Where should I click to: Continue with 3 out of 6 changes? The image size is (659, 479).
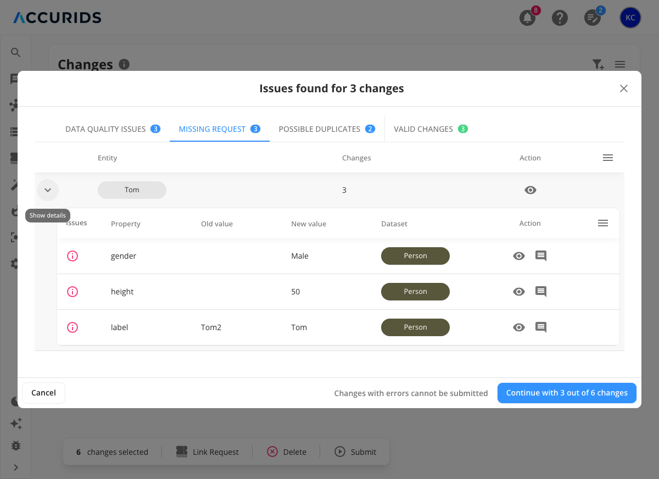pyautogui.click(x=567, y=393)
